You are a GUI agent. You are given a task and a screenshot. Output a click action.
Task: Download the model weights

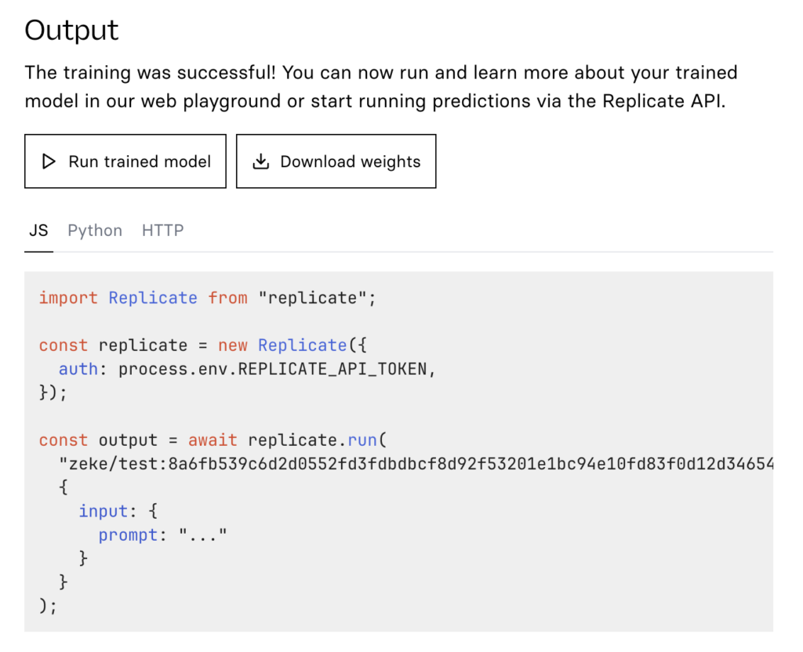point(336,161)
